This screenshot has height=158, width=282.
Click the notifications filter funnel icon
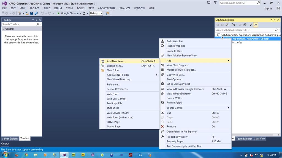215,3
